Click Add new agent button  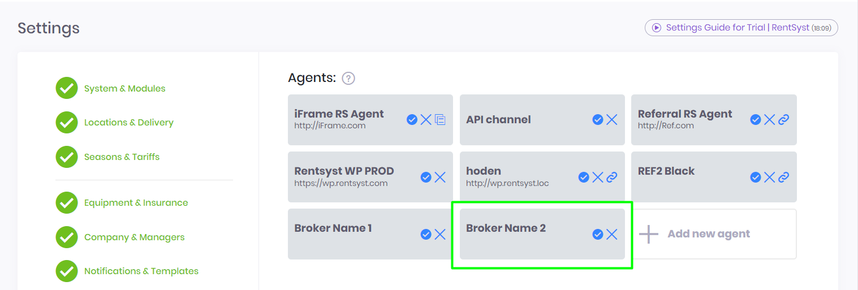(709, 234)
